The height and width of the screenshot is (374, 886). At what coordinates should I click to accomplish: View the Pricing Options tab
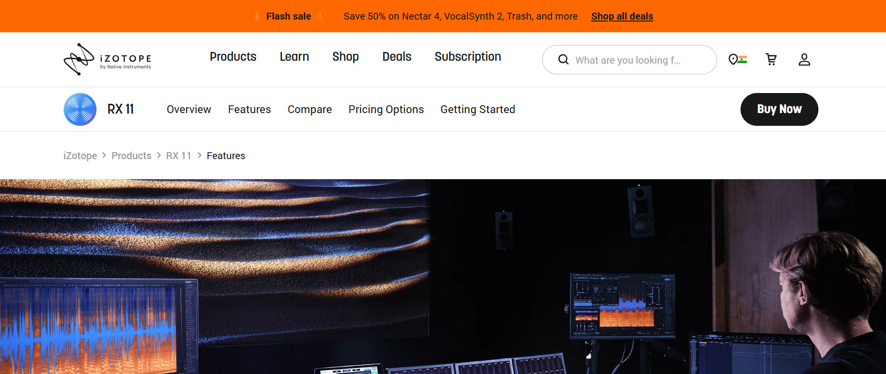(x=386, y=110)
